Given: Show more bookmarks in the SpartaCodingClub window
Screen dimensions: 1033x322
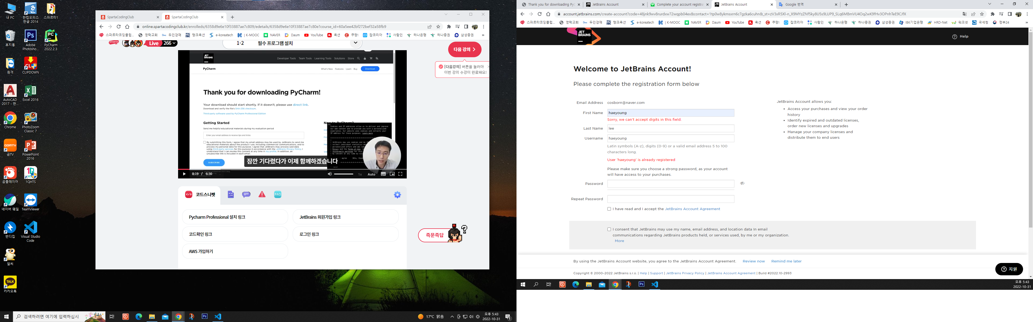Looking at the screenshot, I should (x=483, y=35).
